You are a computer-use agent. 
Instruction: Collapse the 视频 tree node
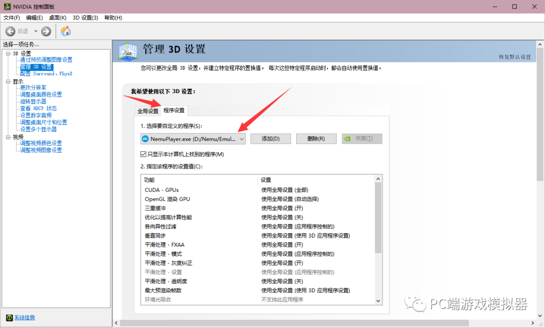tap(8, 137)
